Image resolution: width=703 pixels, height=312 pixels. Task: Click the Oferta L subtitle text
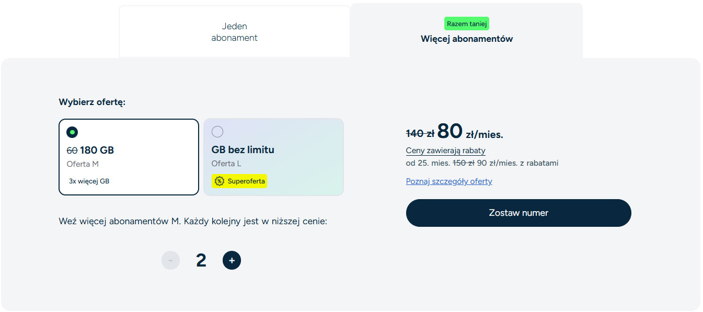226,164
